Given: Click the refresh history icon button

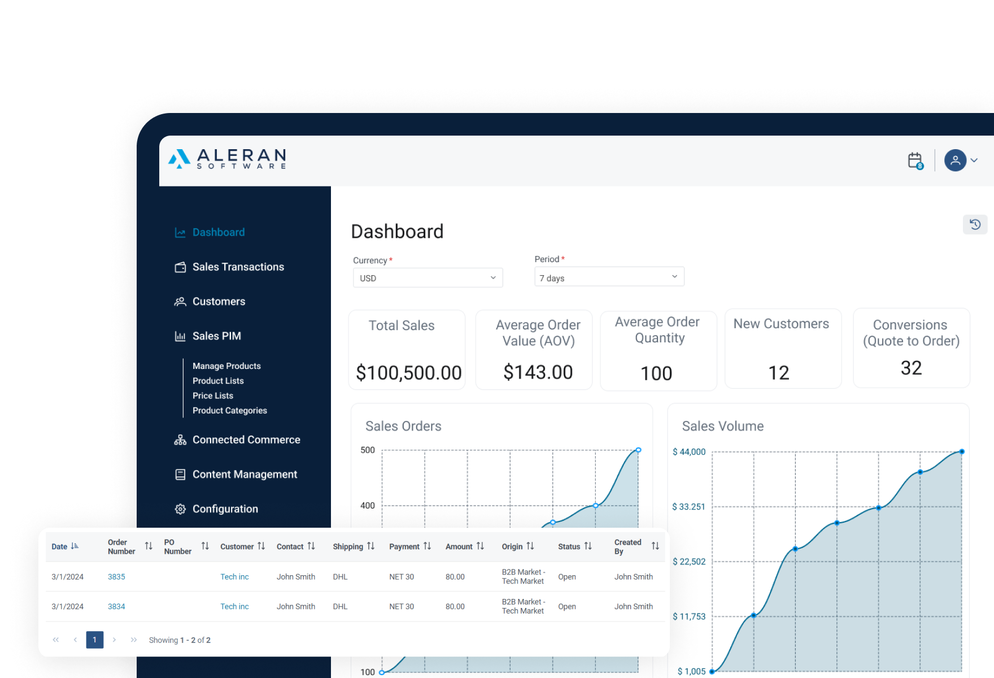Looking at the screenshot, I should tap(975, 224).
